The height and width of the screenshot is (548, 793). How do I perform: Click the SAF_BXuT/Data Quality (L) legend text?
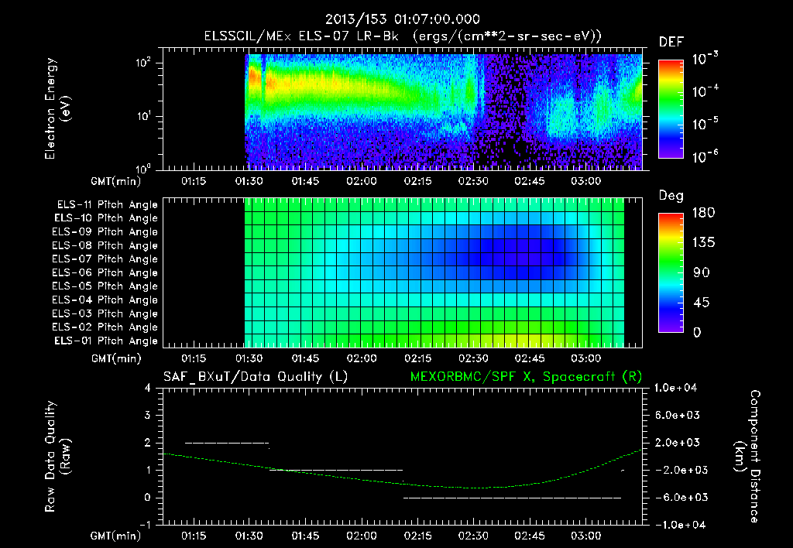(x=256, y=377)
